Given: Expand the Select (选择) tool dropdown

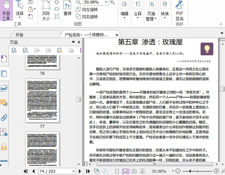Looking at the screenshot, I should tap(20, 14).
